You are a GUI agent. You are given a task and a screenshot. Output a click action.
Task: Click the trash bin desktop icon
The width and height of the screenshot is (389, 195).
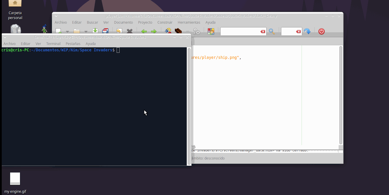pos(16,29)
